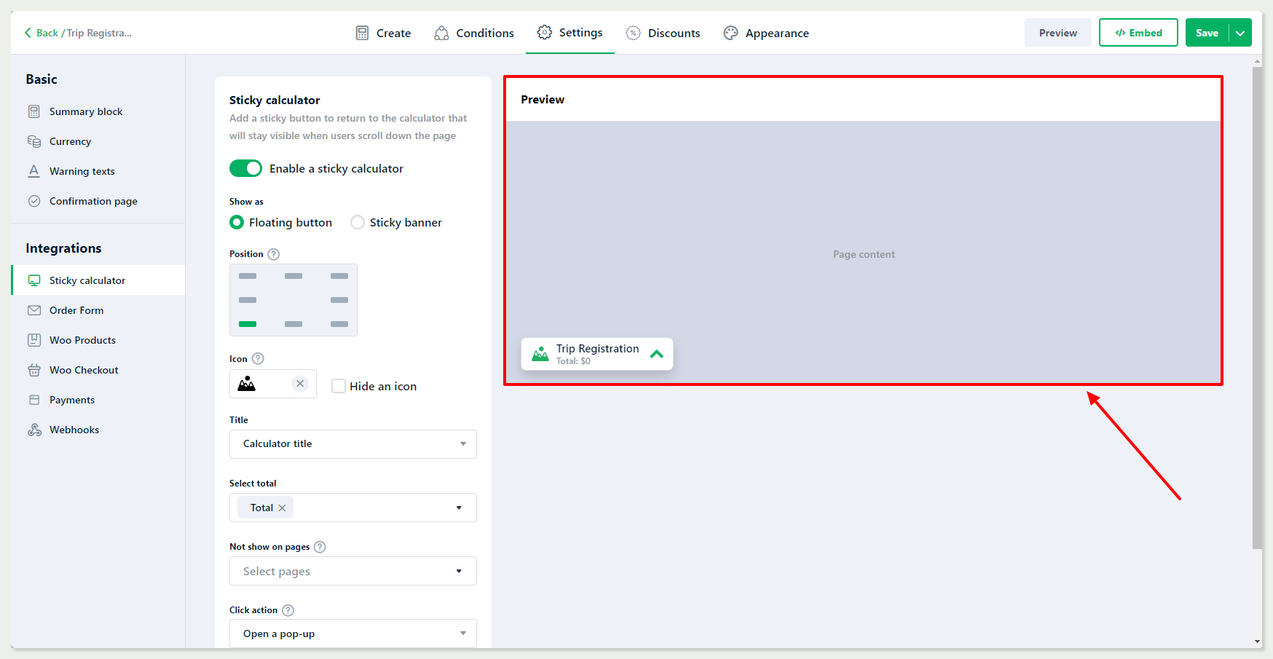
Task: Open the Appearance tab
Action: click(766, 33)
